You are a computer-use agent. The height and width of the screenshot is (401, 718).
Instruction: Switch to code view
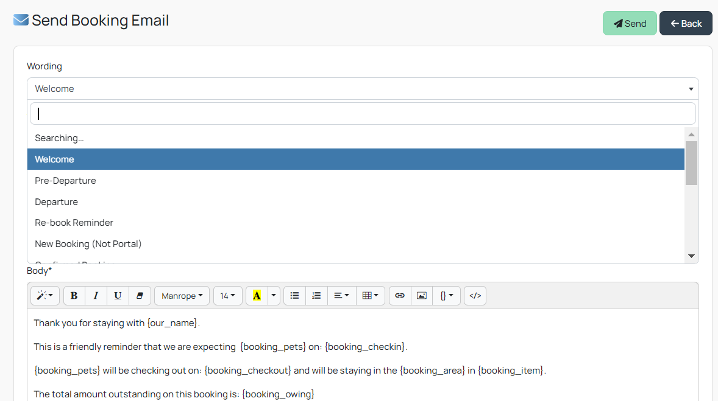pyautogui.click(x=475, y=296)
